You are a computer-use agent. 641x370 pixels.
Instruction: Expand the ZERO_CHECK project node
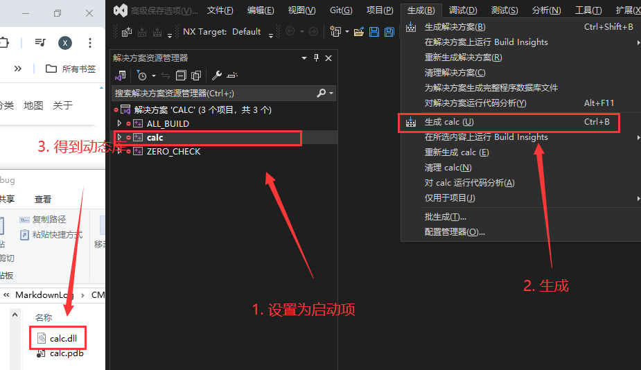pyautogui.click(x=119, y=151)
